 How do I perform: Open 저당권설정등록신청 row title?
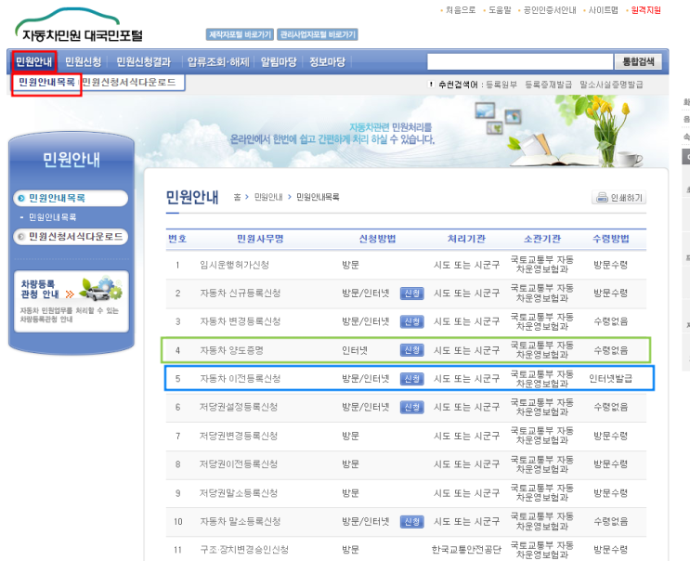point(239,407)
